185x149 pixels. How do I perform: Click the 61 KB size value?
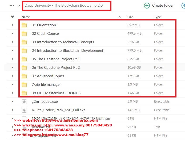point(132,135)
